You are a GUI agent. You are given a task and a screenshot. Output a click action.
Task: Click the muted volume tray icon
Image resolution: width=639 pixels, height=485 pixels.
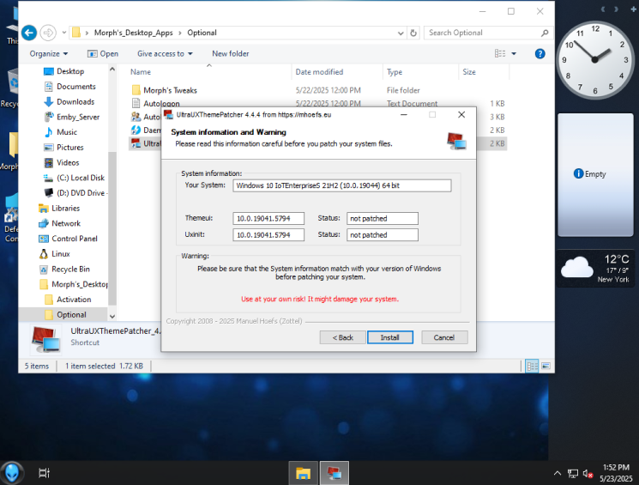[588, 474]
